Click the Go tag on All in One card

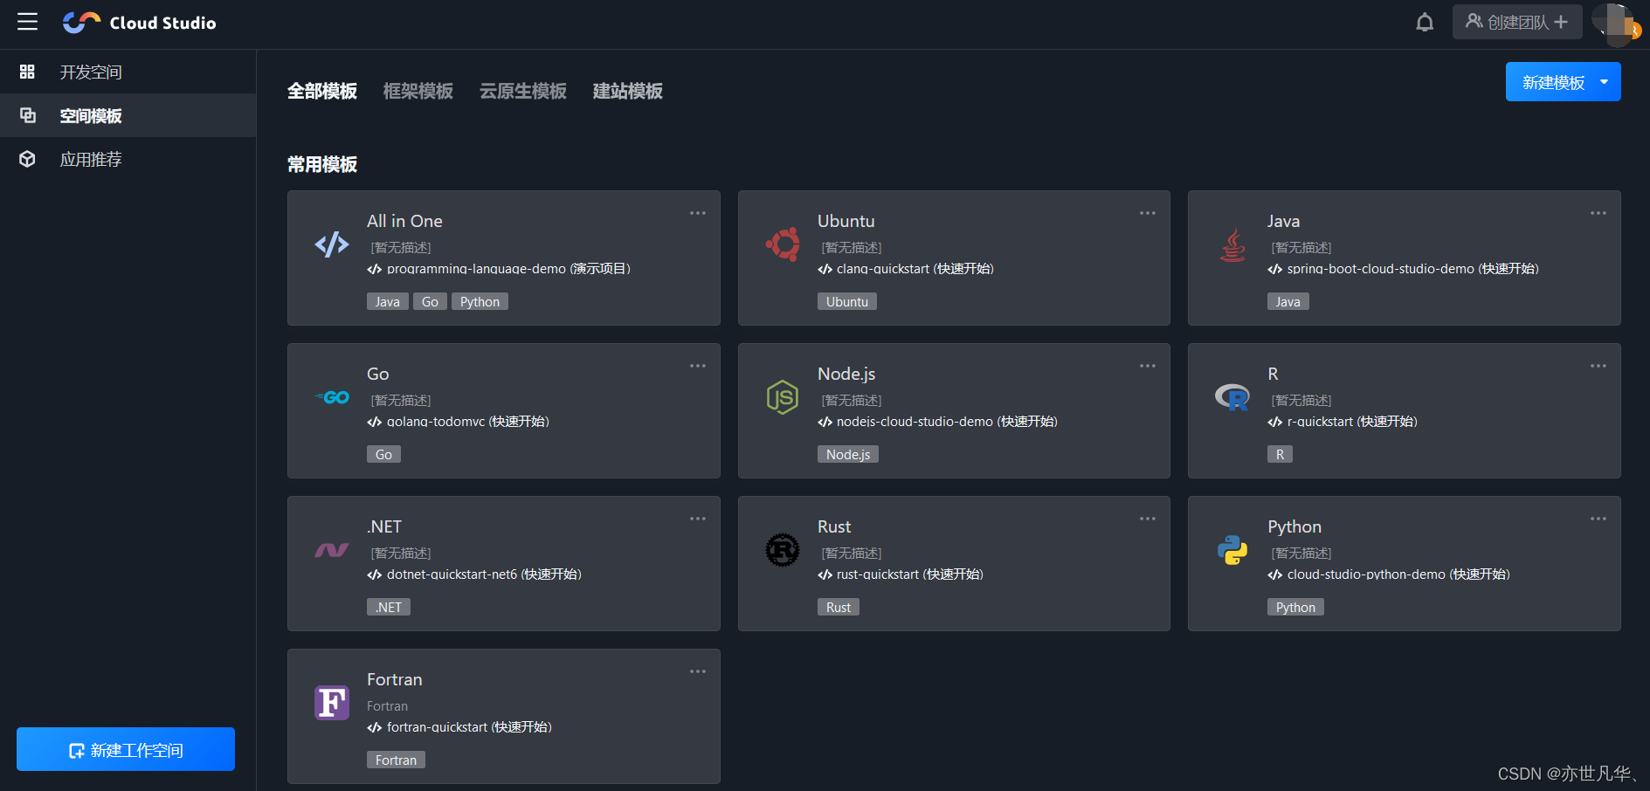point(430,301)
